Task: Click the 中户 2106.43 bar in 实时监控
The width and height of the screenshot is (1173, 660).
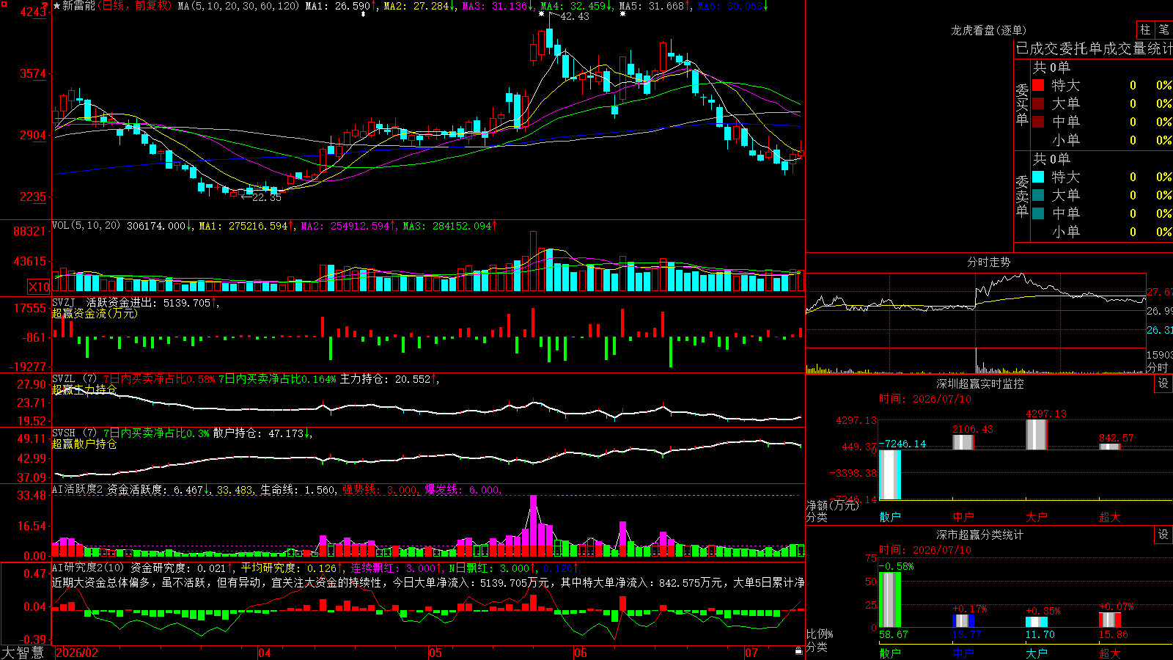Action: point(963,442)
